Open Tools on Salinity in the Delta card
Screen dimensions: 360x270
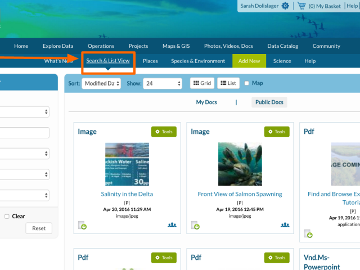point(164,132)
